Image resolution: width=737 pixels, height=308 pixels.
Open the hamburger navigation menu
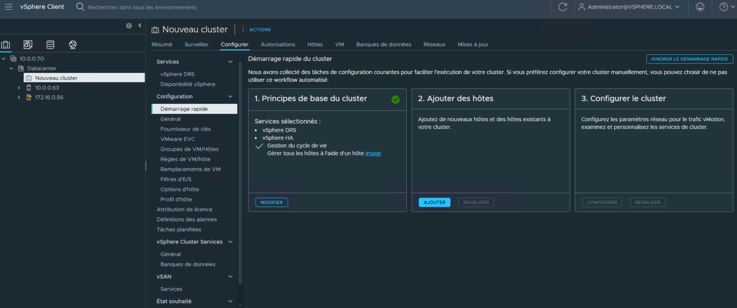point(9,7)
